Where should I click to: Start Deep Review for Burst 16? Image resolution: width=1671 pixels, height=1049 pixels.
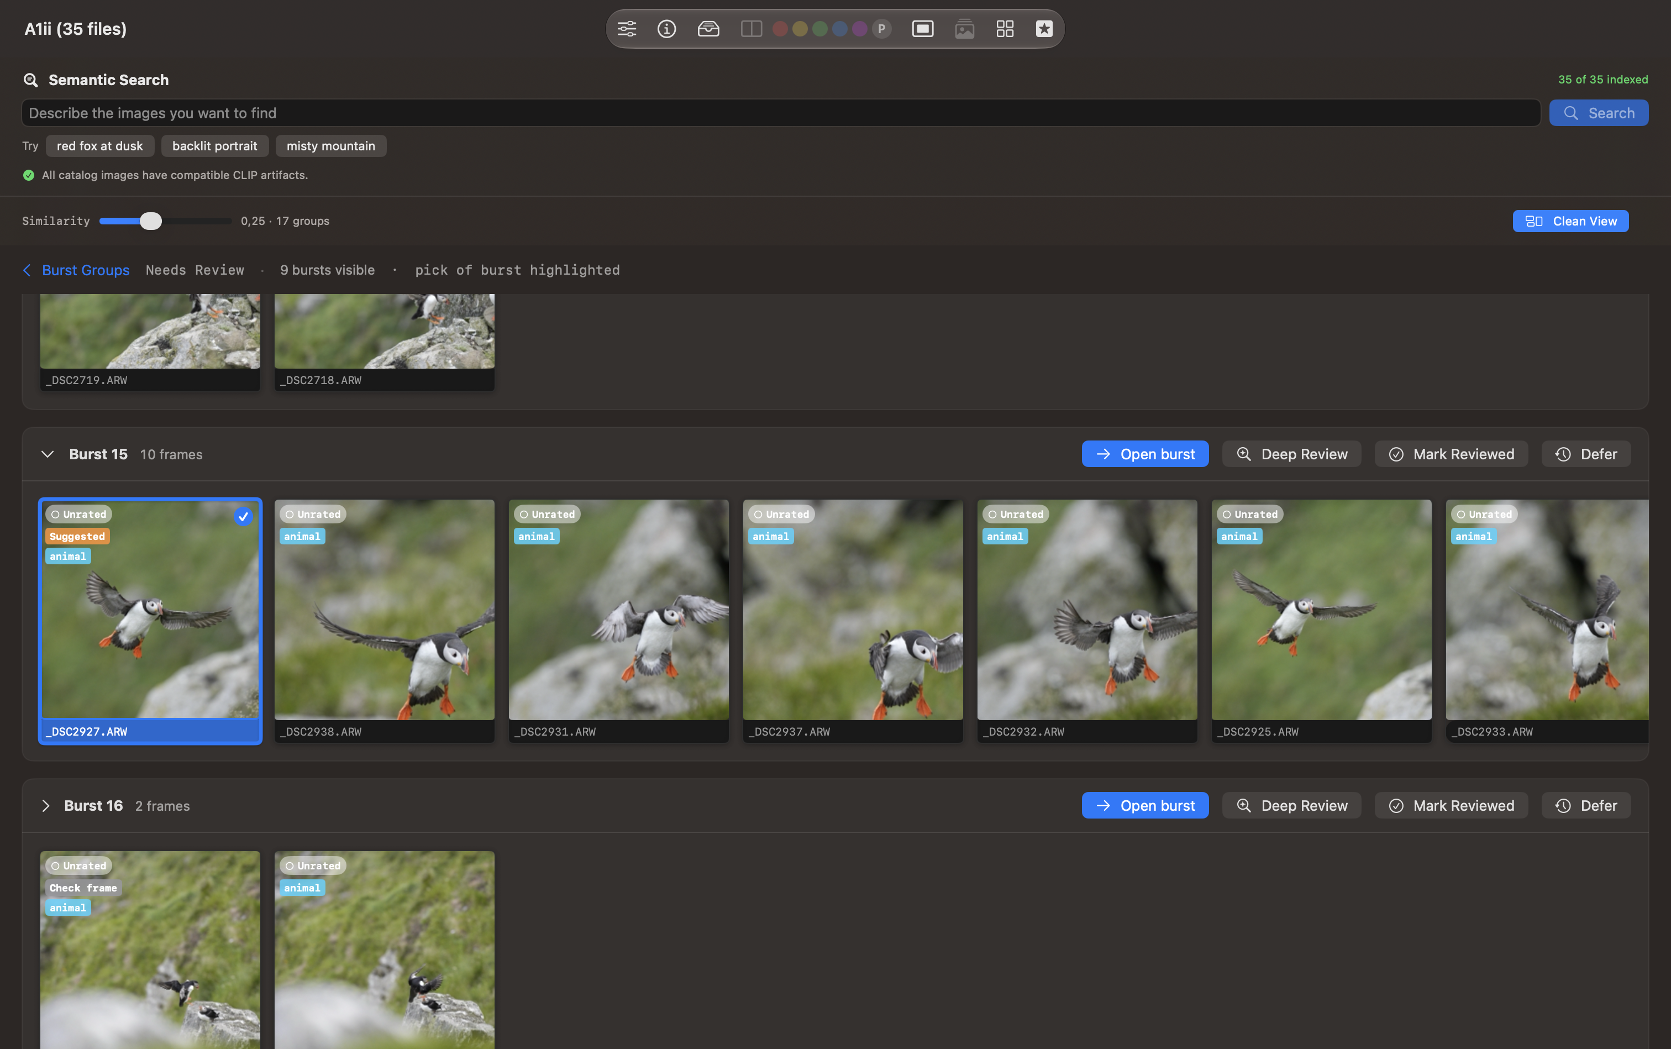pos(1291,805)
